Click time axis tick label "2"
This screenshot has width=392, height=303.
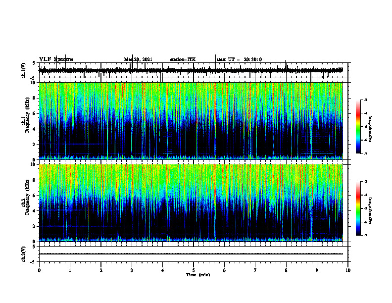101,270
